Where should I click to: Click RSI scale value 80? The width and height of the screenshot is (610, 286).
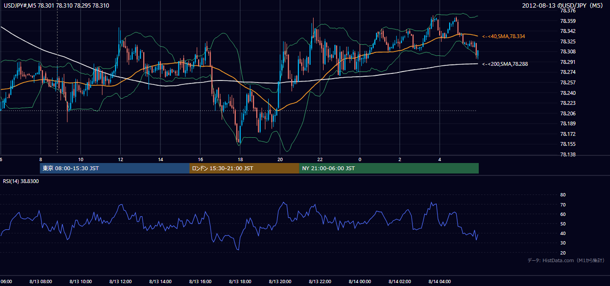(x=563, y=195)
